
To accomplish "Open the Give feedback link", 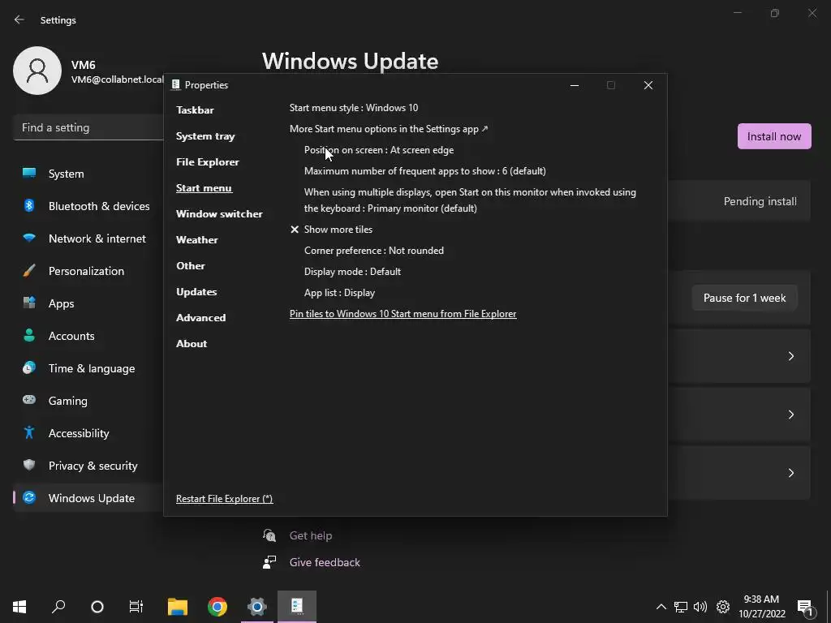I will (325, 563).
